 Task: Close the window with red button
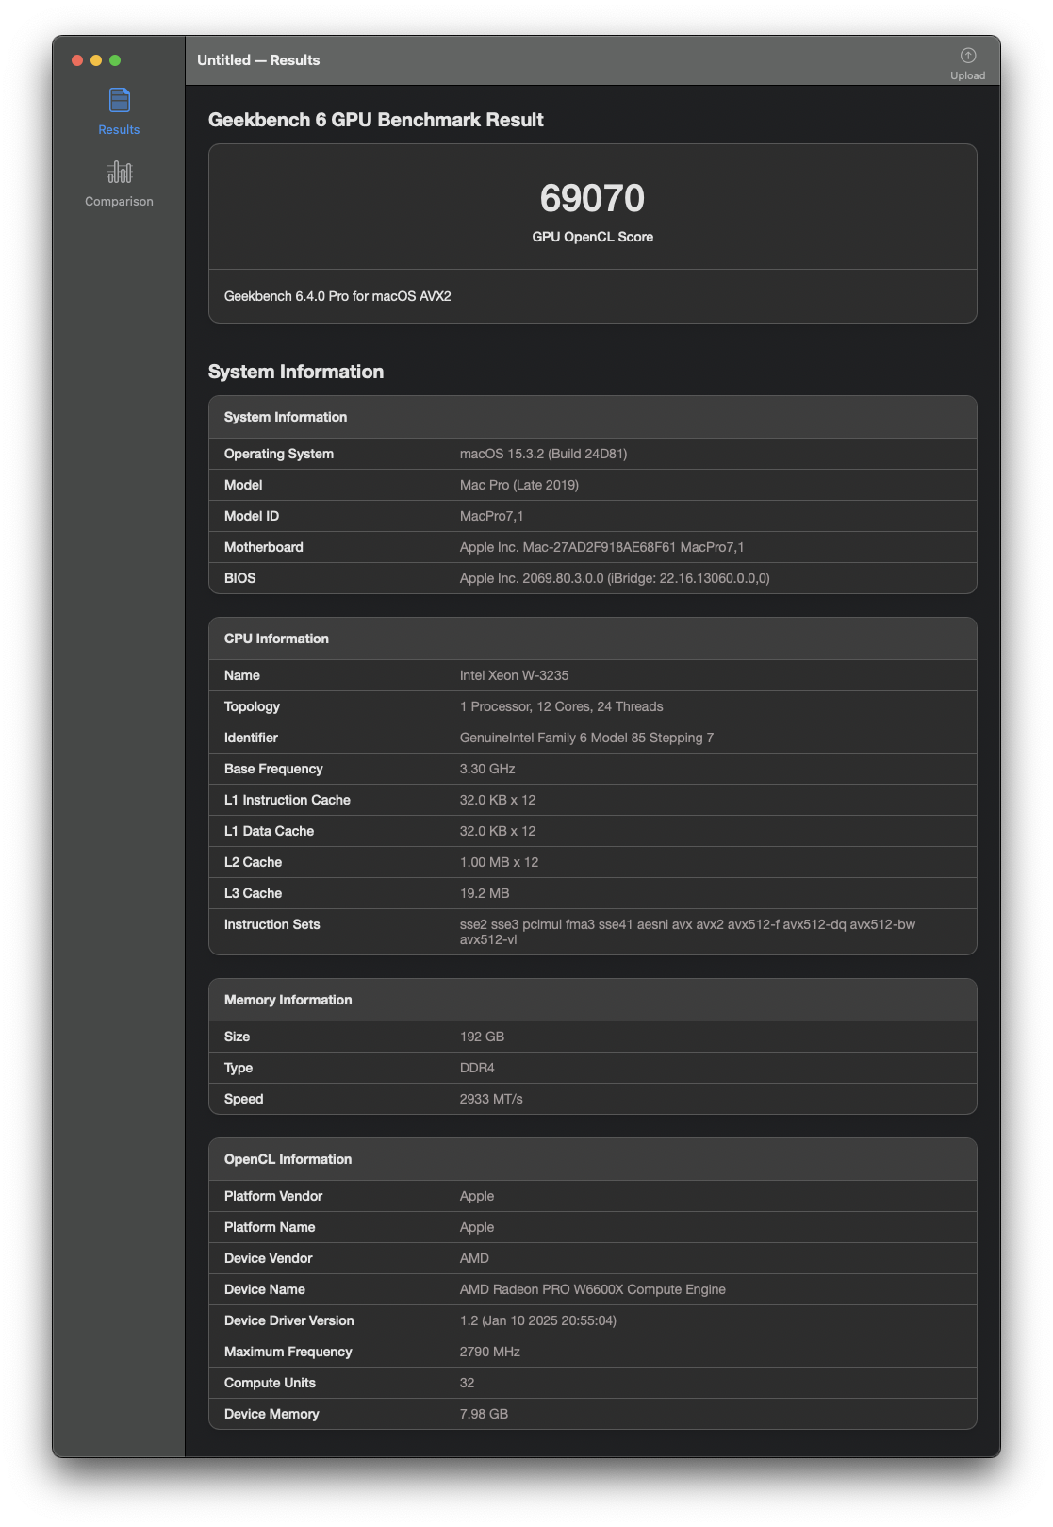point(77,60)
